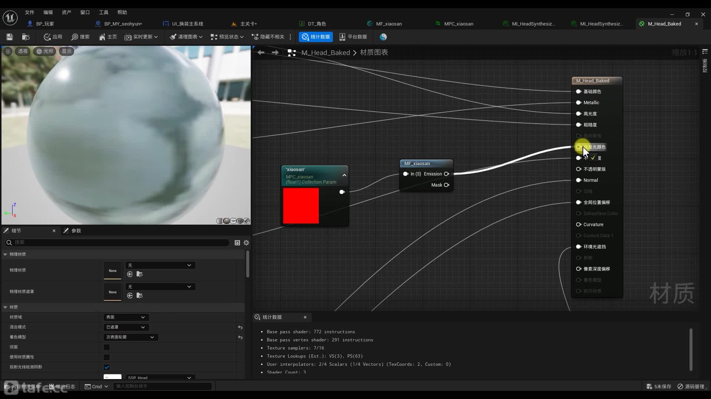
Task: Click the Metallic input pin
Action: point(578,103)
